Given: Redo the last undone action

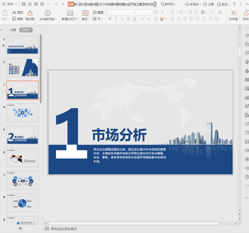Looking at the screenshot, I should 56,4.
